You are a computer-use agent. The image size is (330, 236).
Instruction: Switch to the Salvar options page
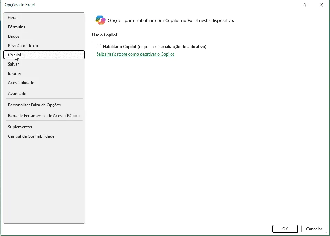44,64
